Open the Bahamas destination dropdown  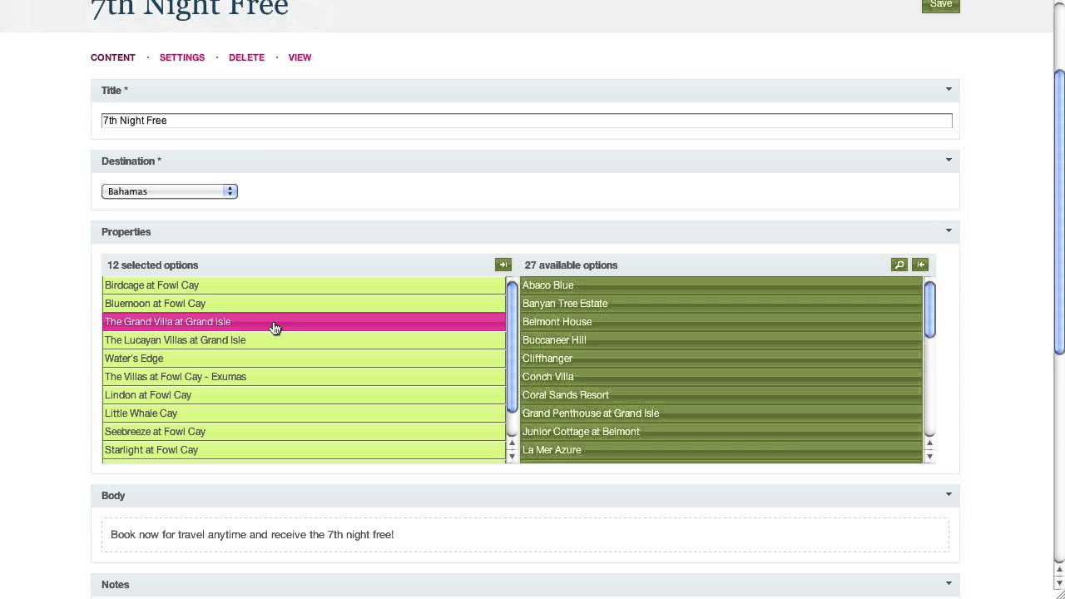(170, 191)
